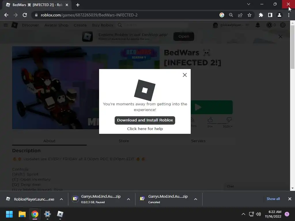Open a new browser tab
This screenshot has width=295, height=221.
78,5
